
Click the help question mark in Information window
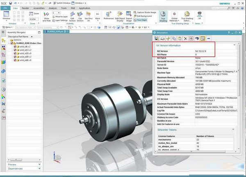point(229,32)
